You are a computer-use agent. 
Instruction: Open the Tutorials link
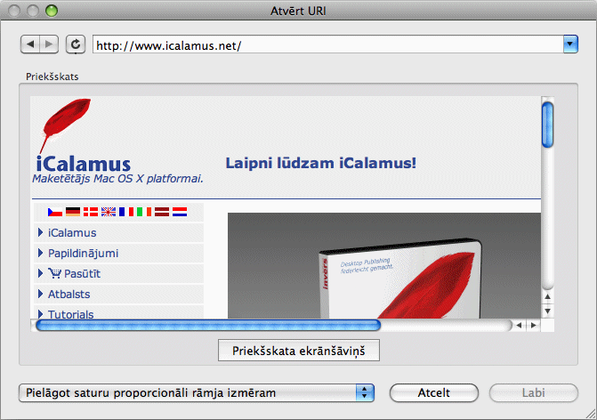[71, 314]
